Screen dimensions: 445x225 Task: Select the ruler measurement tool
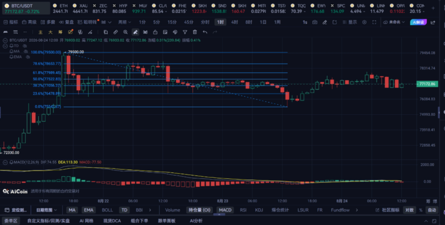115,32
